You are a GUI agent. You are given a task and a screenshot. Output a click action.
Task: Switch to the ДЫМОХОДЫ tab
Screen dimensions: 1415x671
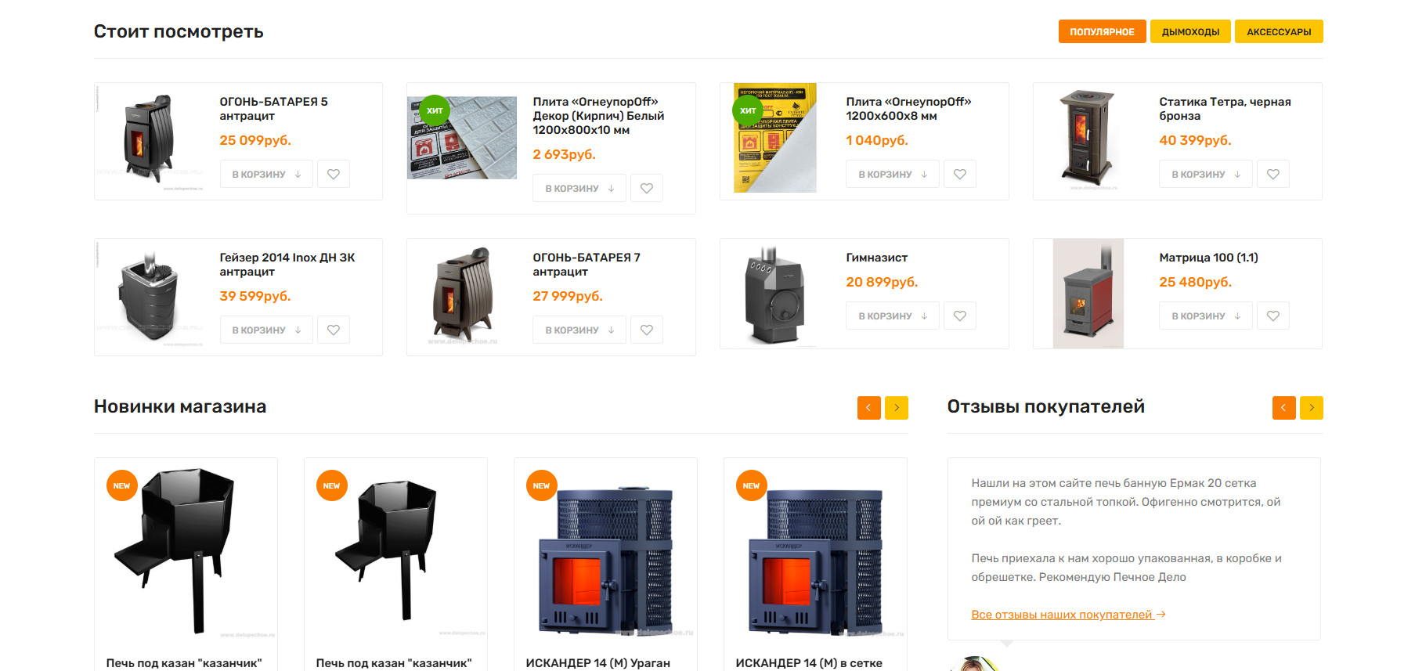(1190, 31)
